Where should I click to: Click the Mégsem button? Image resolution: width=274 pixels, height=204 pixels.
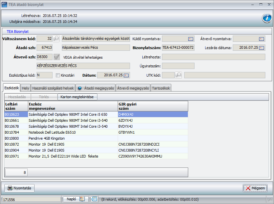click(255, 188)
